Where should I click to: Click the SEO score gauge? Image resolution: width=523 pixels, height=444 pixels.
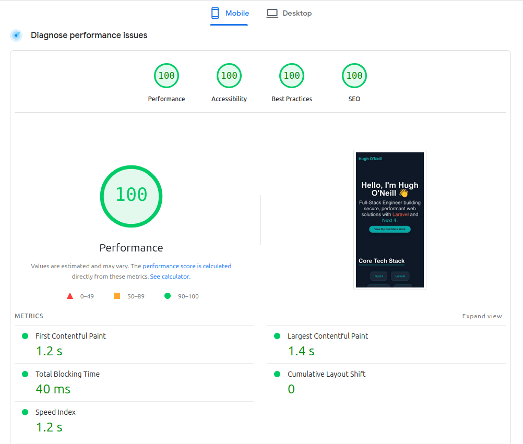(354, 75)
